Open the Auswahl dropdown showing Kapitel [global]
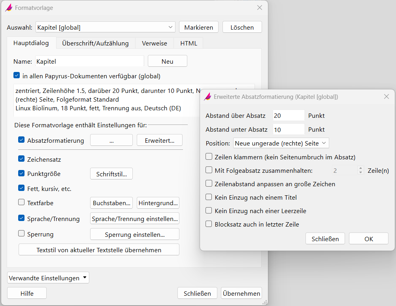Viewport: 396px width, 306px height. click(105, 27)
